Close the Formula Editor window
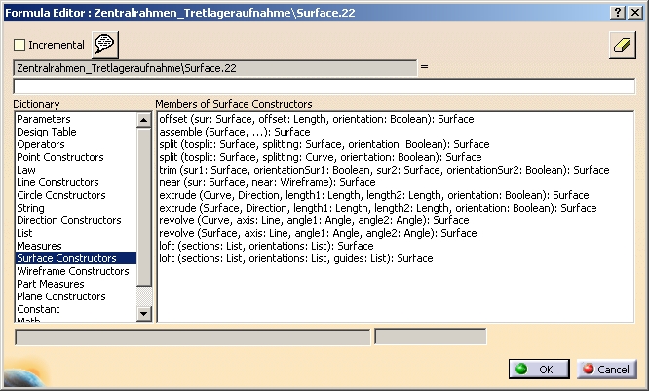649x391 pixels. [635, 13]
